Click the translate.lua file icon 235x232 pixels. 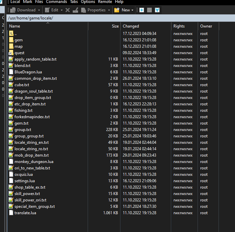[11, 213]
